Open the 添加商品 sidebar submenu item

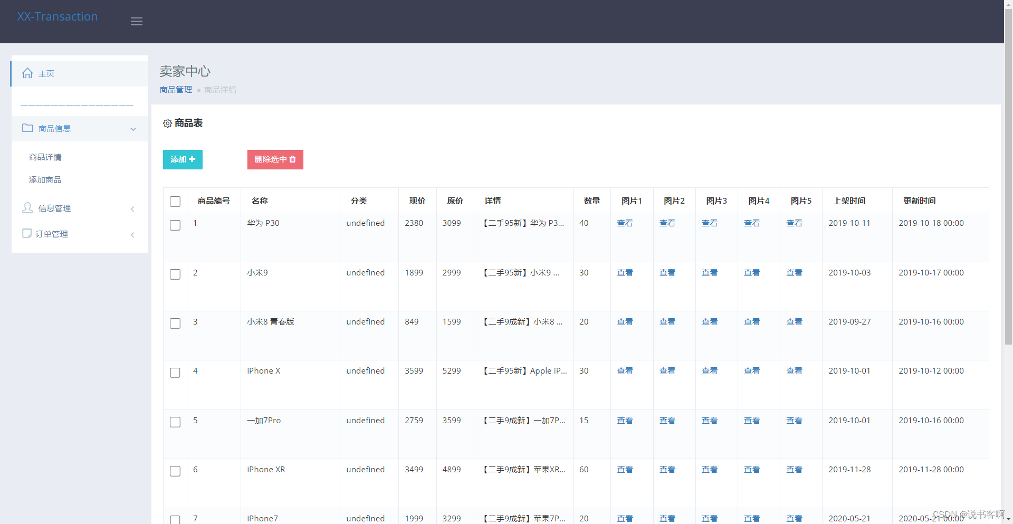click(45, 180)
